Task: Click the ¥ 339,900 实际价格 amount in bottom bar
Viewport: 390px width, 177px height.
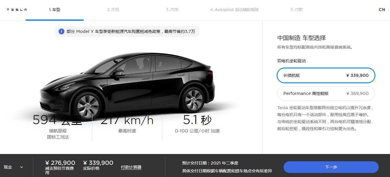Action: (x=98, y=163)
